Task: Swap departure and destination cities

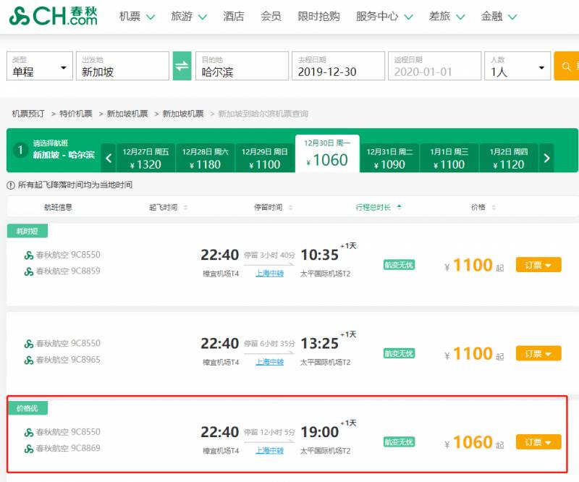Action: pos(182,66)
